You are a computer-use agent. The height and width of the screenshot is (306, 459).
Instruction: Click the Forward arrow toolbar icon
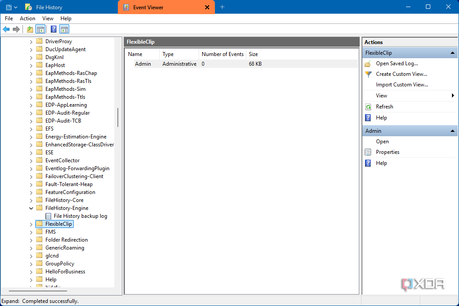[x=16, y=29]
